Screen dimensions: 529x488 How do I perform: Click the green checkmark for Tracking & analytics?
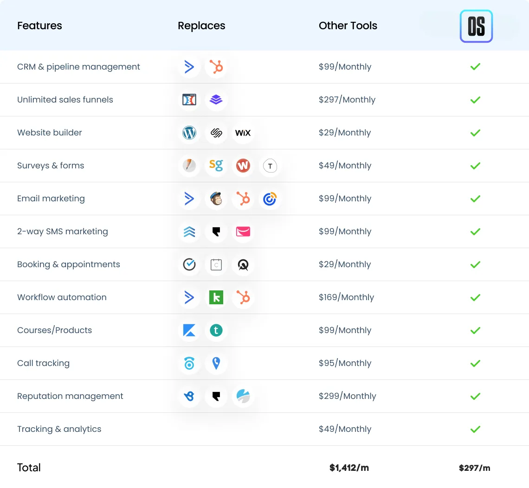(475, 429)
